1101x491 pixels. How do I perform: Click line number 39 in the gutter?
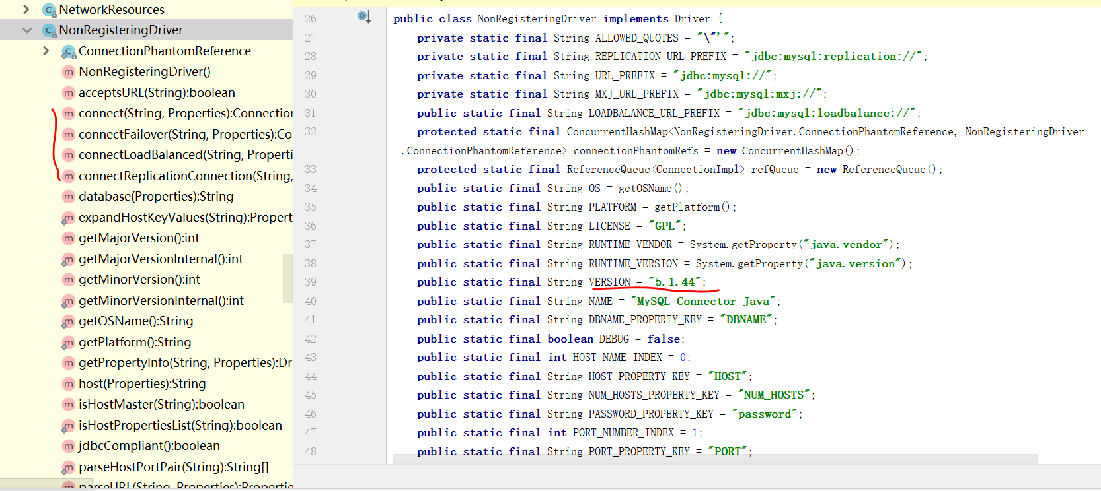(311, 282)
